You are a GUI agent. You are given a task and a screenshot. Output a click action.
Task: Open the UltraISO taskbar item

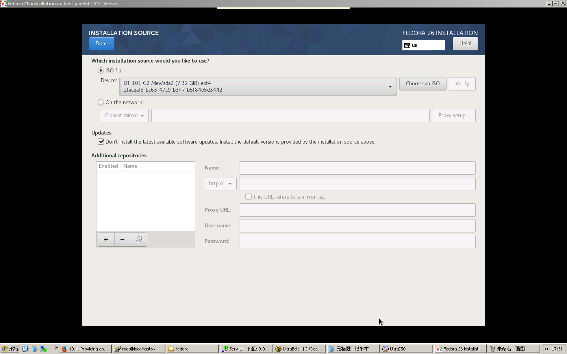[x=406, y=349]
